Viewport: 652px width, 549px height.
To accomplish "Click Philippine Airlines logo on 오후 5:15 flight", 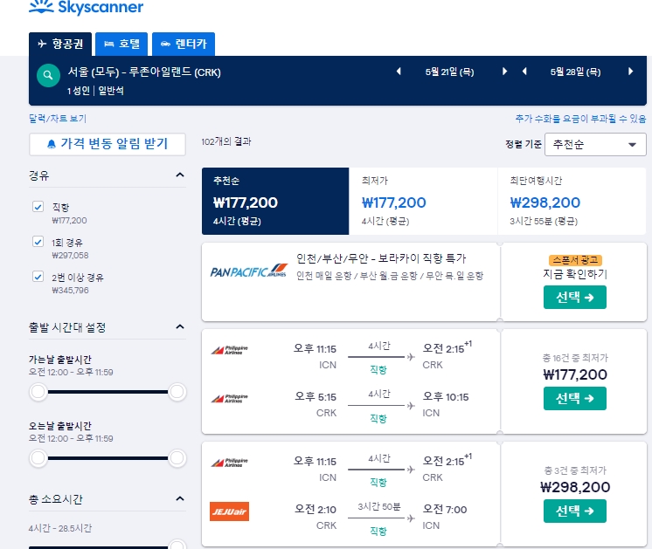I will coord(229,398).
